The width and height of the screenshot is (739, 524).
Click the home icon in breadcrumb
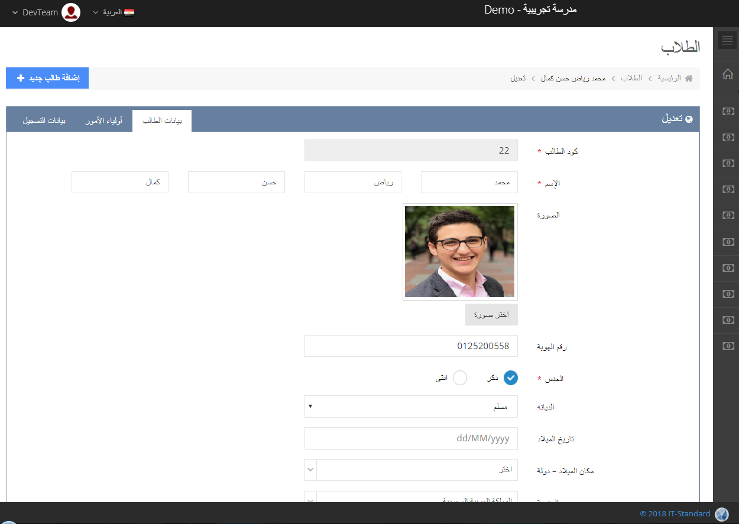point(689,79)
